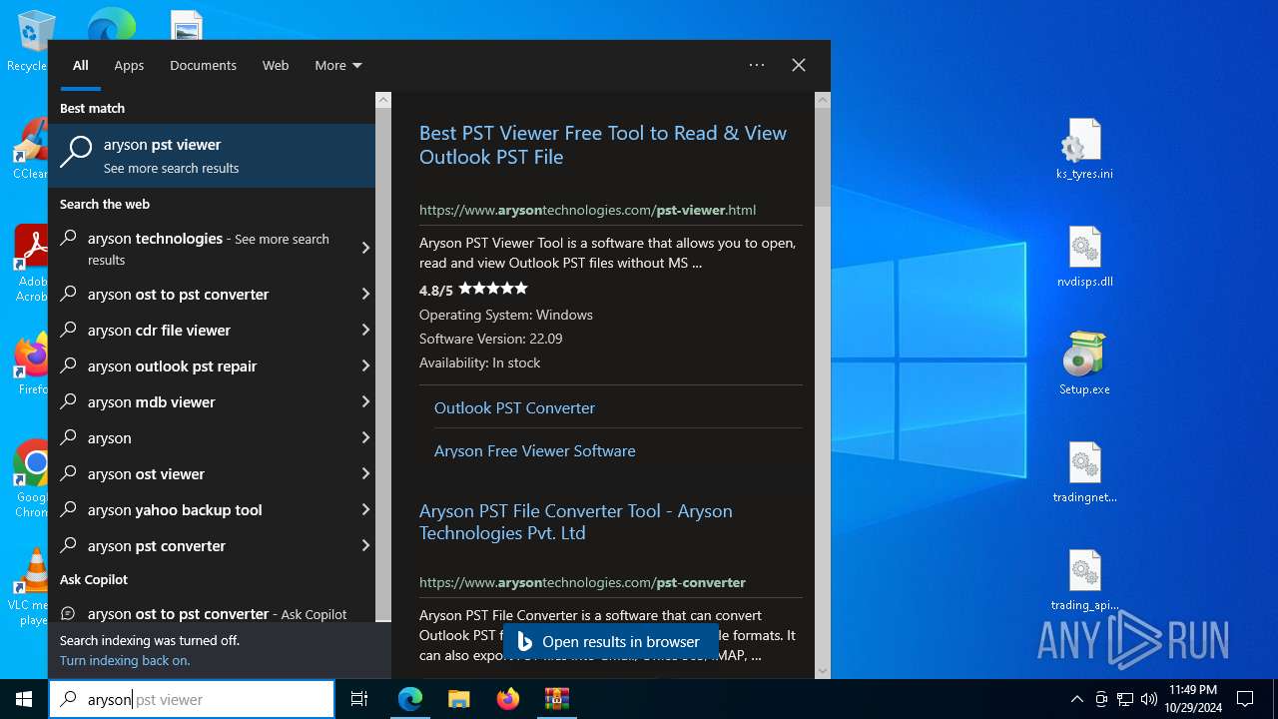1278x719 pixels.
Task: Open the arysontechnologies.com/pst-viewer.html URL
Action: (x=587, y=210)
